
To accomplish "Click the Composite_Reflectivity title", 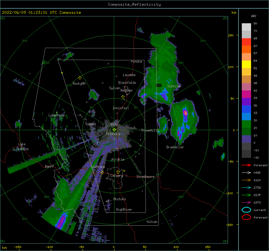I will coord(134,4).
